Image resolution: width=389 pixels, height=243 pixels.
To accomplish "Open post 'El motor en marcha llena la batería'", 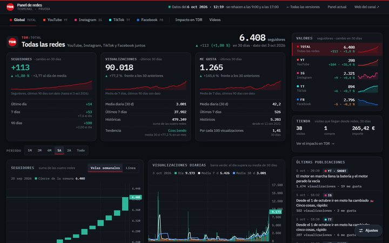I will (332, 179).
